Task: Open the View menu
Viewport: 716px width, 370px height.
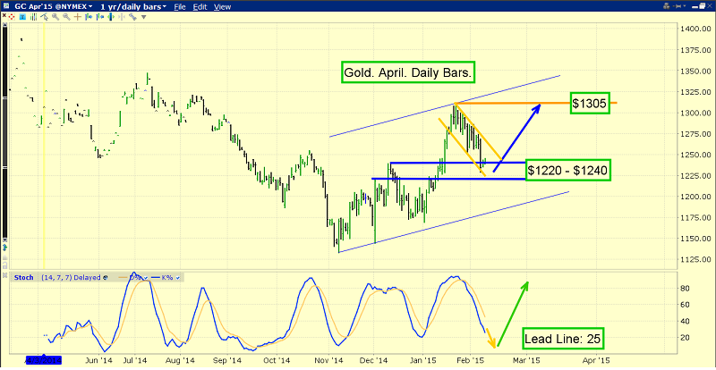Action: click(222, 7)
